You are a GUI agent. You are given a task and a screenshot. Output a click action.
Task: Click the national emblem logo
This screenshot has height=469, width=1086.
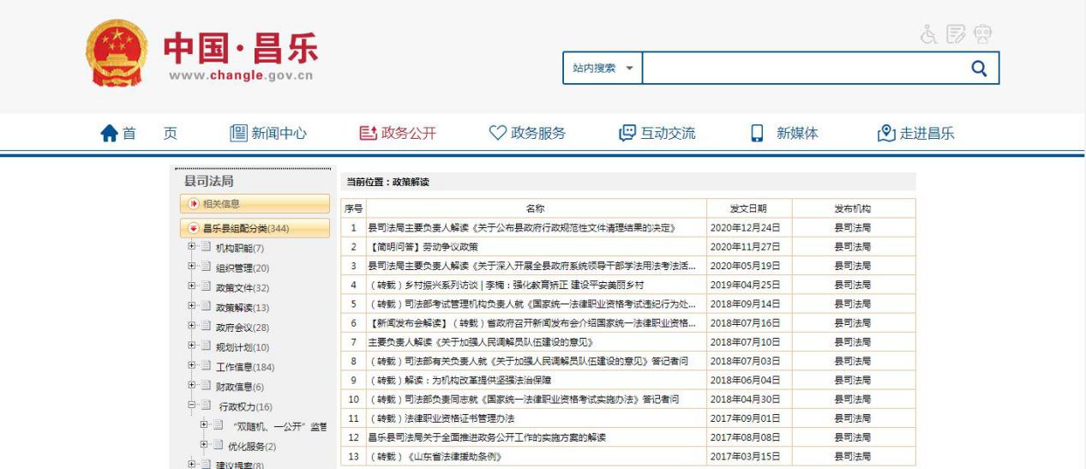pos(117,53)
